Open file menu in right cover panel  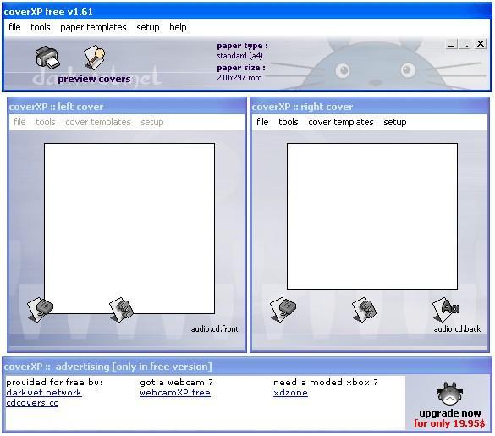(x=262, y=122)
